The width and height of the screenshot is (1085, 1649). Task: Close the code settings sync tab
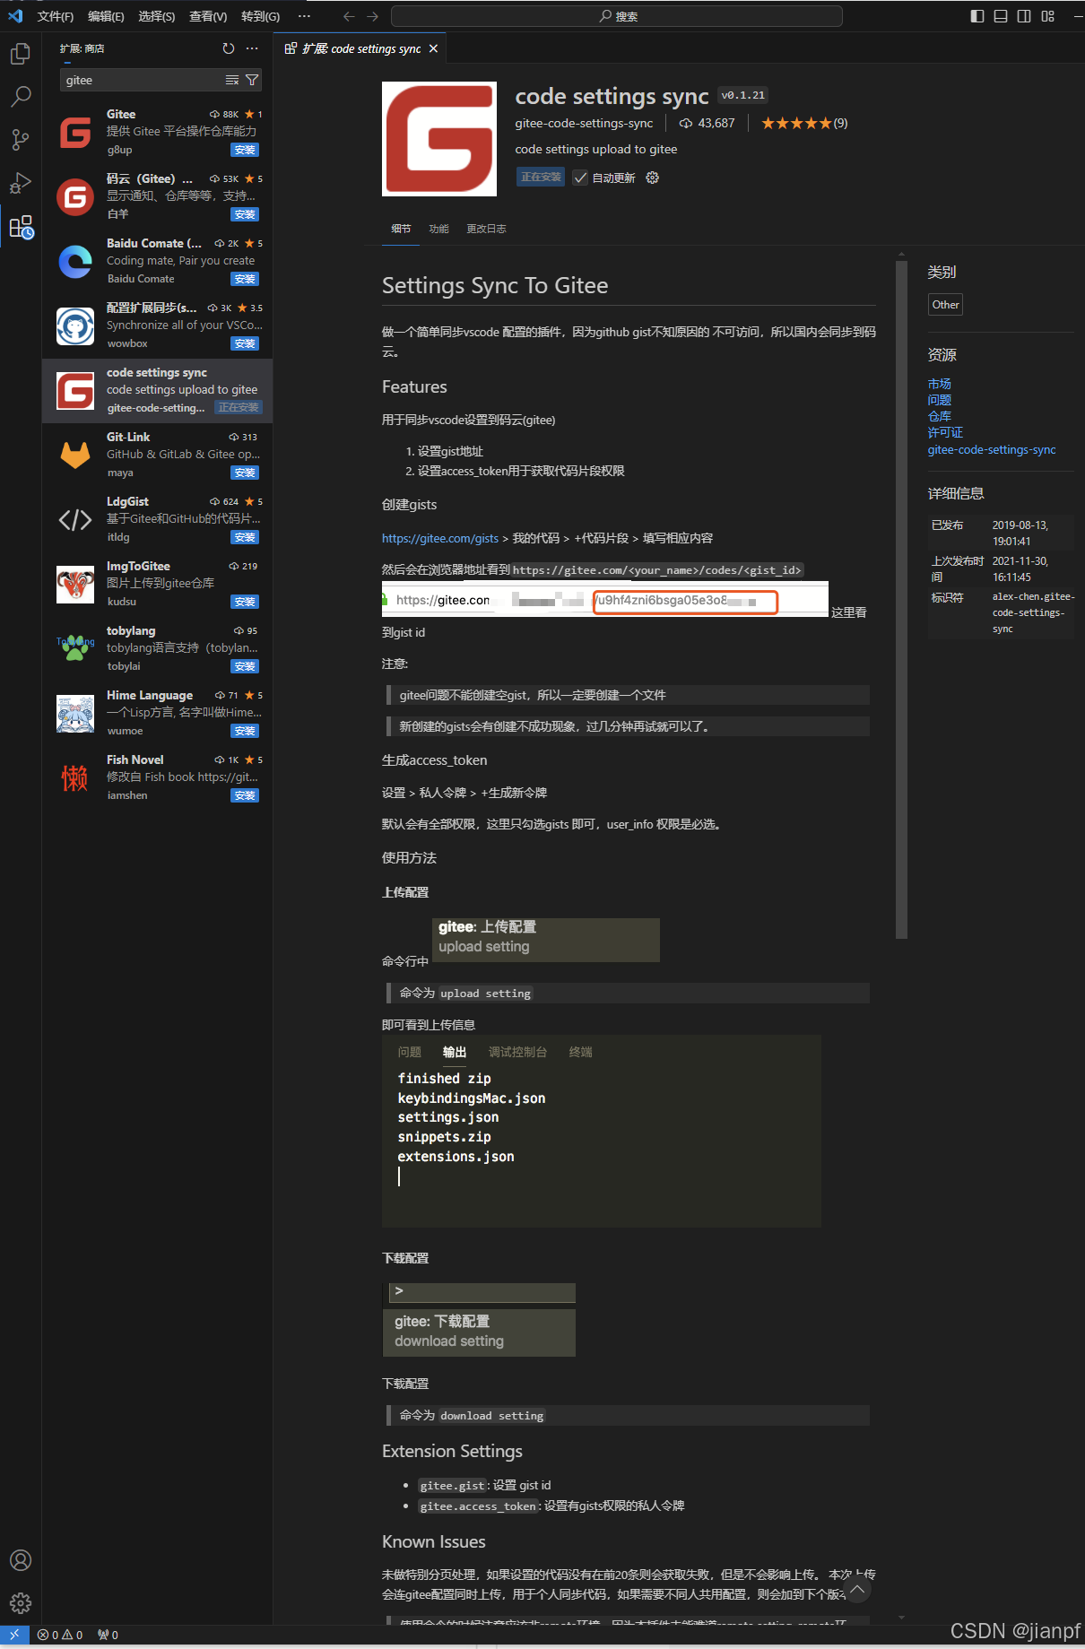coord(433,48)
